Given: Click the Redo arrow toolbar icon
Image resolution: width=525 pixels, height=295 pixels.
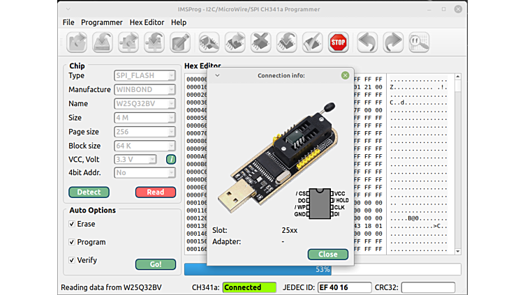Looking at the screenshot, I should tap(393, 42).
